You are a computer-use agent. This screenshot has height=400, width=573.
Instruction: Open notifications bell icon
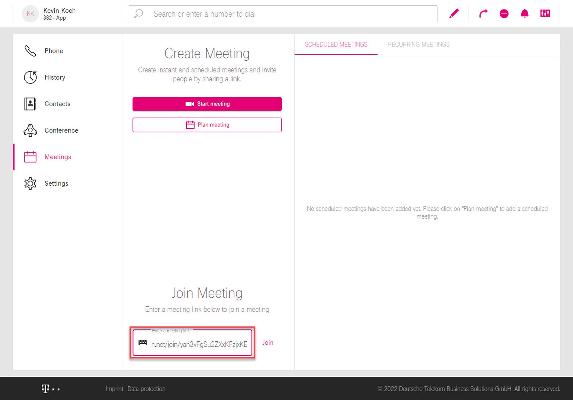[524, 13]
